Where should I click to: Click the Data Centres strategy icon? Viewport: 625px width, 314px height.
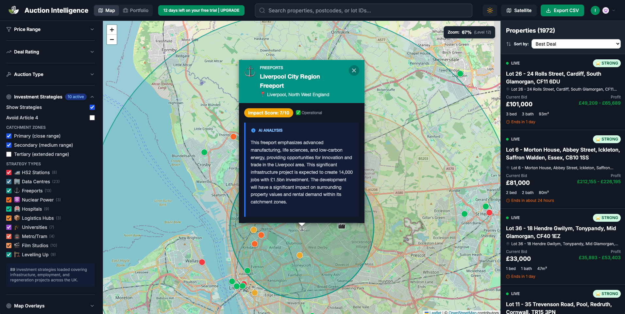tap(17, 181)
